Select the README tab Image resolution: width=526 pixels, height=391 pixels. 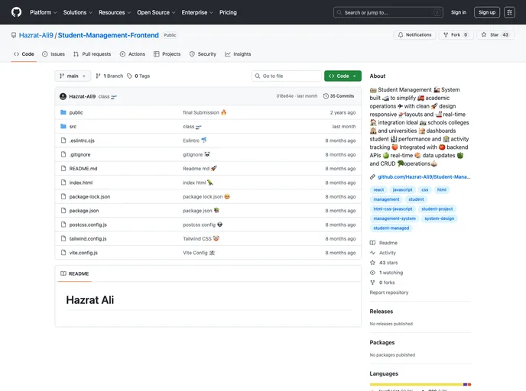tap(75, 273)
